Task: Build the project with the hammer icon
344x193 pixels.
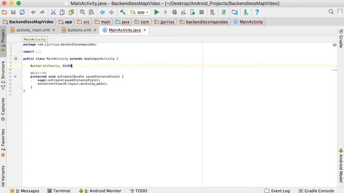Action: 123,12
